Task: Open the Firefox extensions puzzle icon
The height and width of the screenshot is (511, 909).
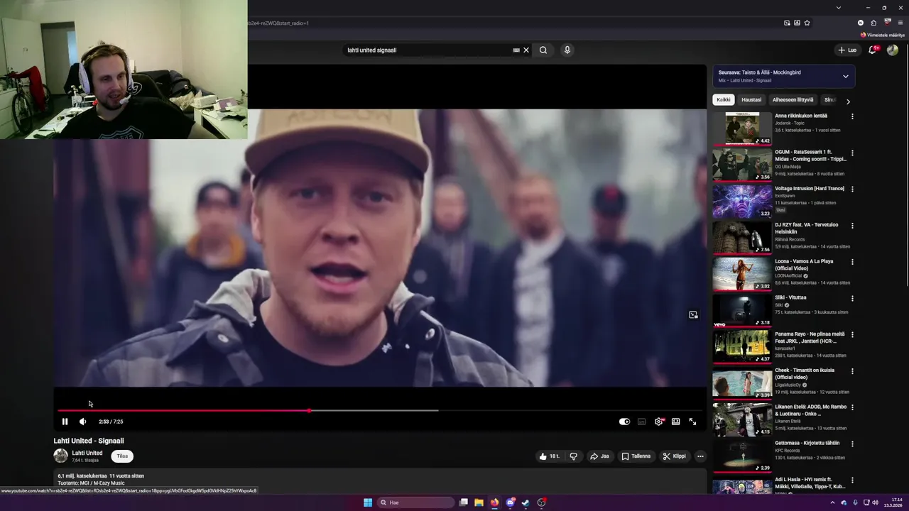Action: pyautogui.click(x=873, y=23)
